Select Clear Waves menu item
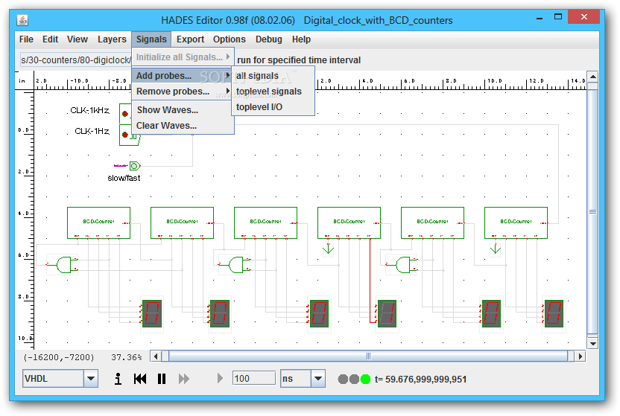620x416 pixels. (183, 126)
